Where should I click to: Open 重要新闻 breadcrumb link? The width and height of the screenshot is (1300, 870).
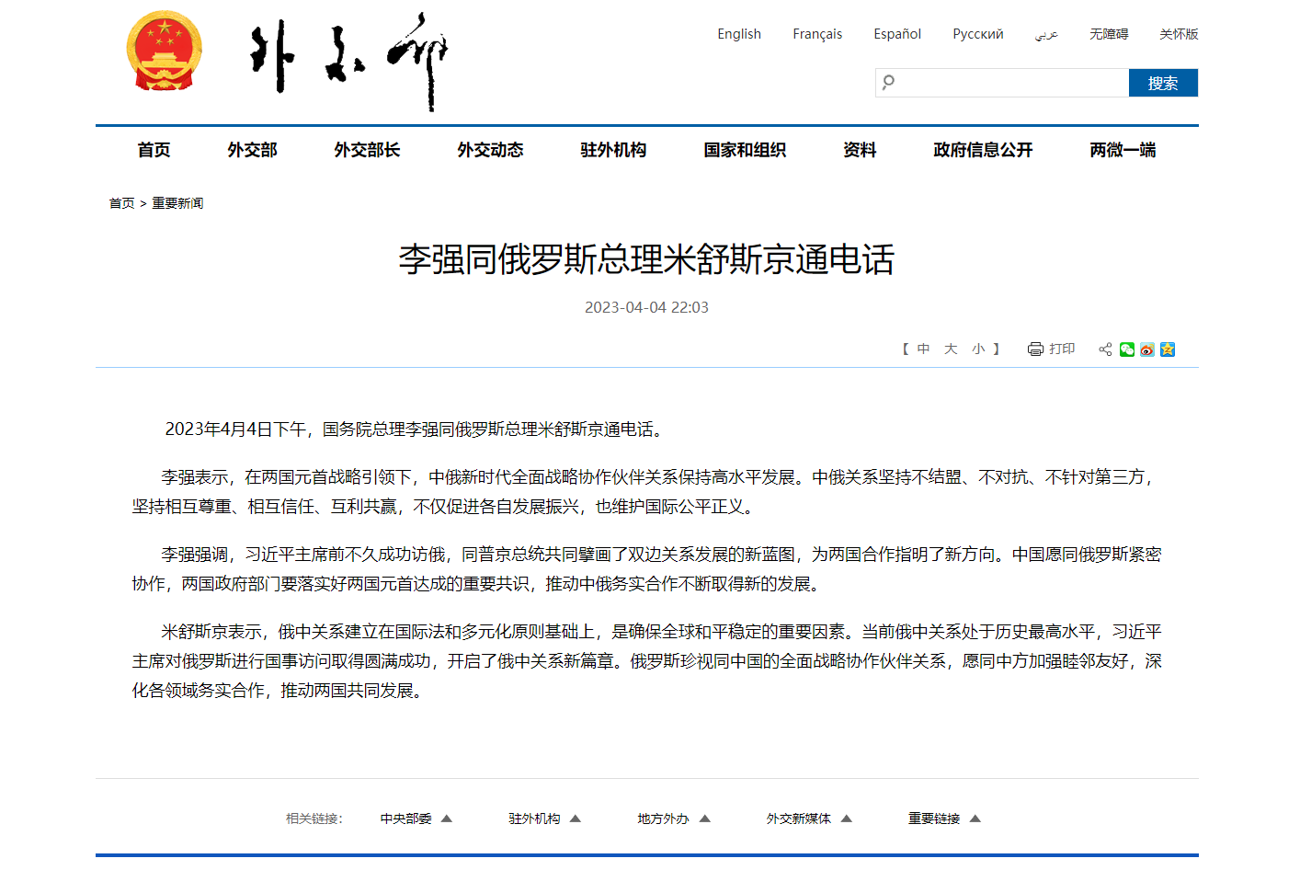click(x=177, y=203)
